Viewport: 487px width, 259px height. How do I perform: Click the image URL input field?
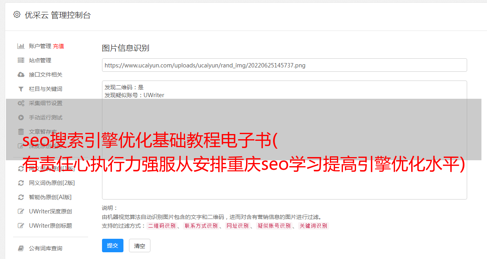pyautogui.click(x=284, y=65)
